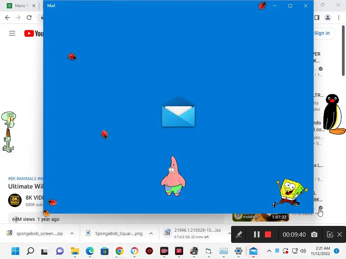Open the red screen recorder taskbar icon

[164, 251]
